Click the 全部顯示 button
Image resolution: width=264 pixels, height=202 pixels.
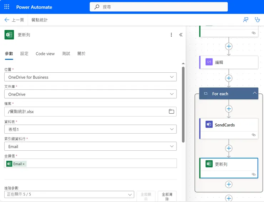(x=146, y=196)
